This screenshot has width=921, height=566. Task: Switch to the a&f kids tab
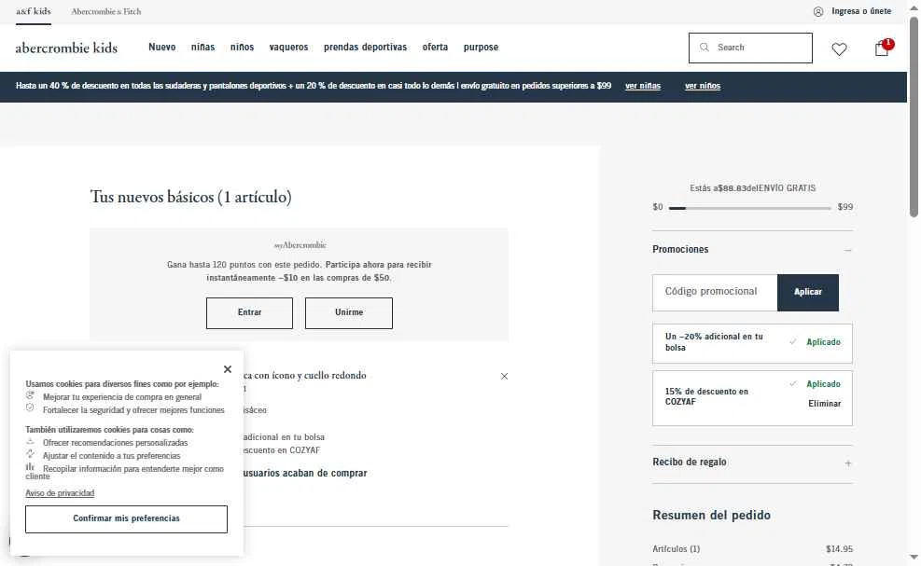[34, 11]
